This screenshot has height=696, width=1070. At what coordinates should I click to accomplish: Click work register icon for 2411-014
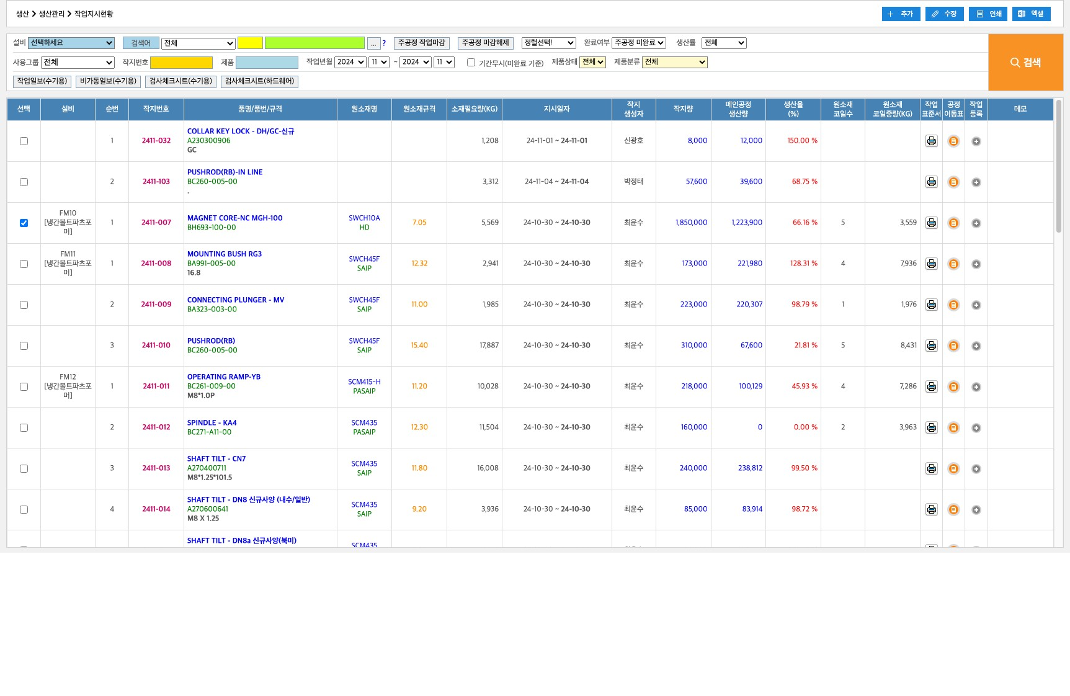tap(976, 510)
